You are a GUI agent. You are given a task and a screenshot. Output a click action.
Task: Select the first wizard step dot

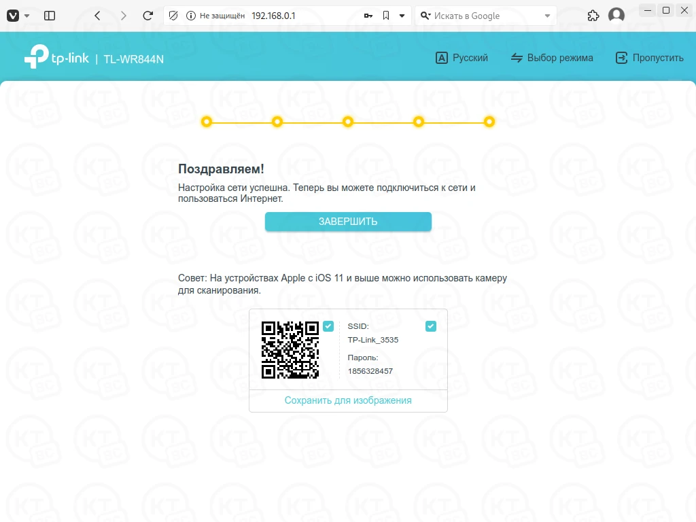[207, 122]
